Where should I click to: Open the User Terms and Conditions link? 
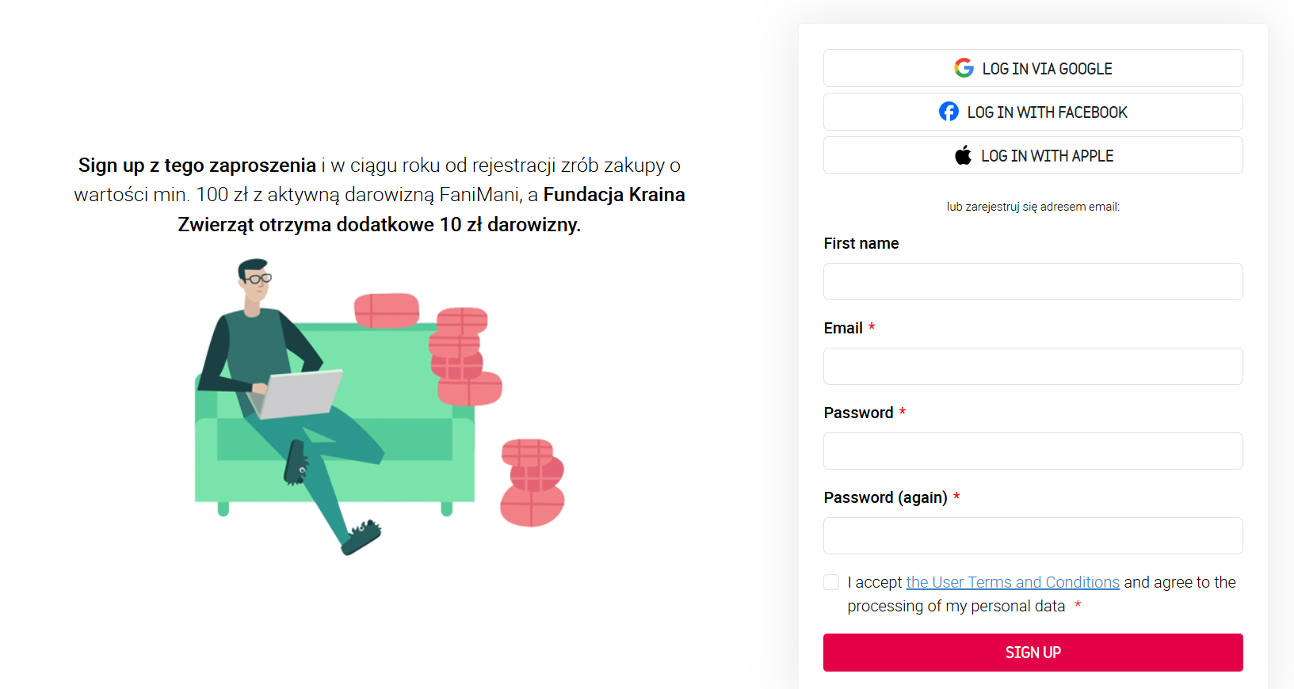(1013, 583)
